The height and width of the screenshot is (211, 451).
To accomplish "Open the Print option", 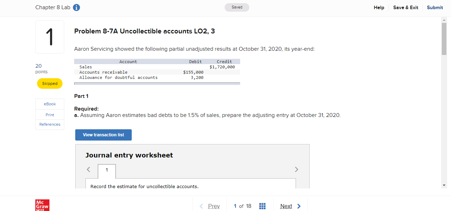I will [x=49, y=114].
